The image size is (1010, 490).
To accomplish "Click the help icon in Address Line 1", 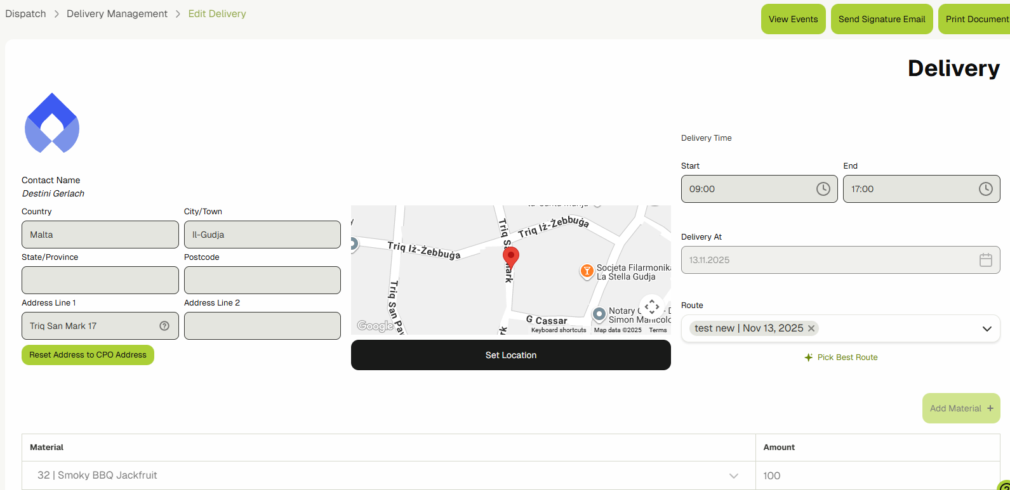I will coord(164,326).
